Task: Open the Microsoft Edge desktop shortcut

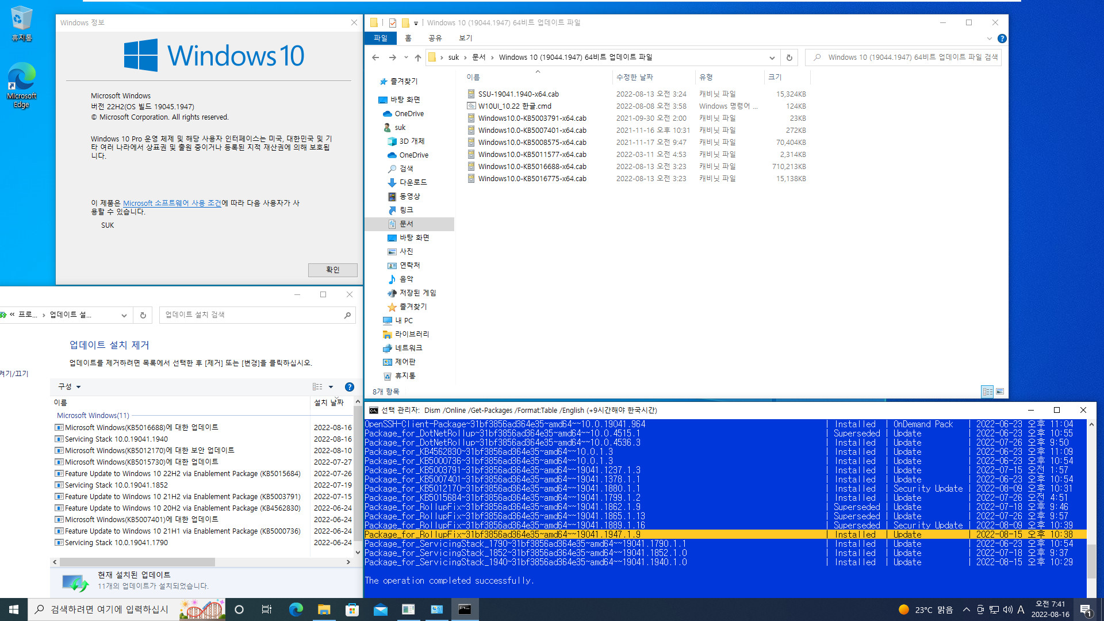Action: pyautogui.click(x=21, y=85)
